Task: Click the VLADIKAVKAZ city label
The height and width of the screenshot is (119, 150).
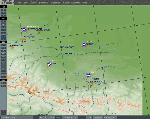Action: pyautogui.click(x=96, y=82)
